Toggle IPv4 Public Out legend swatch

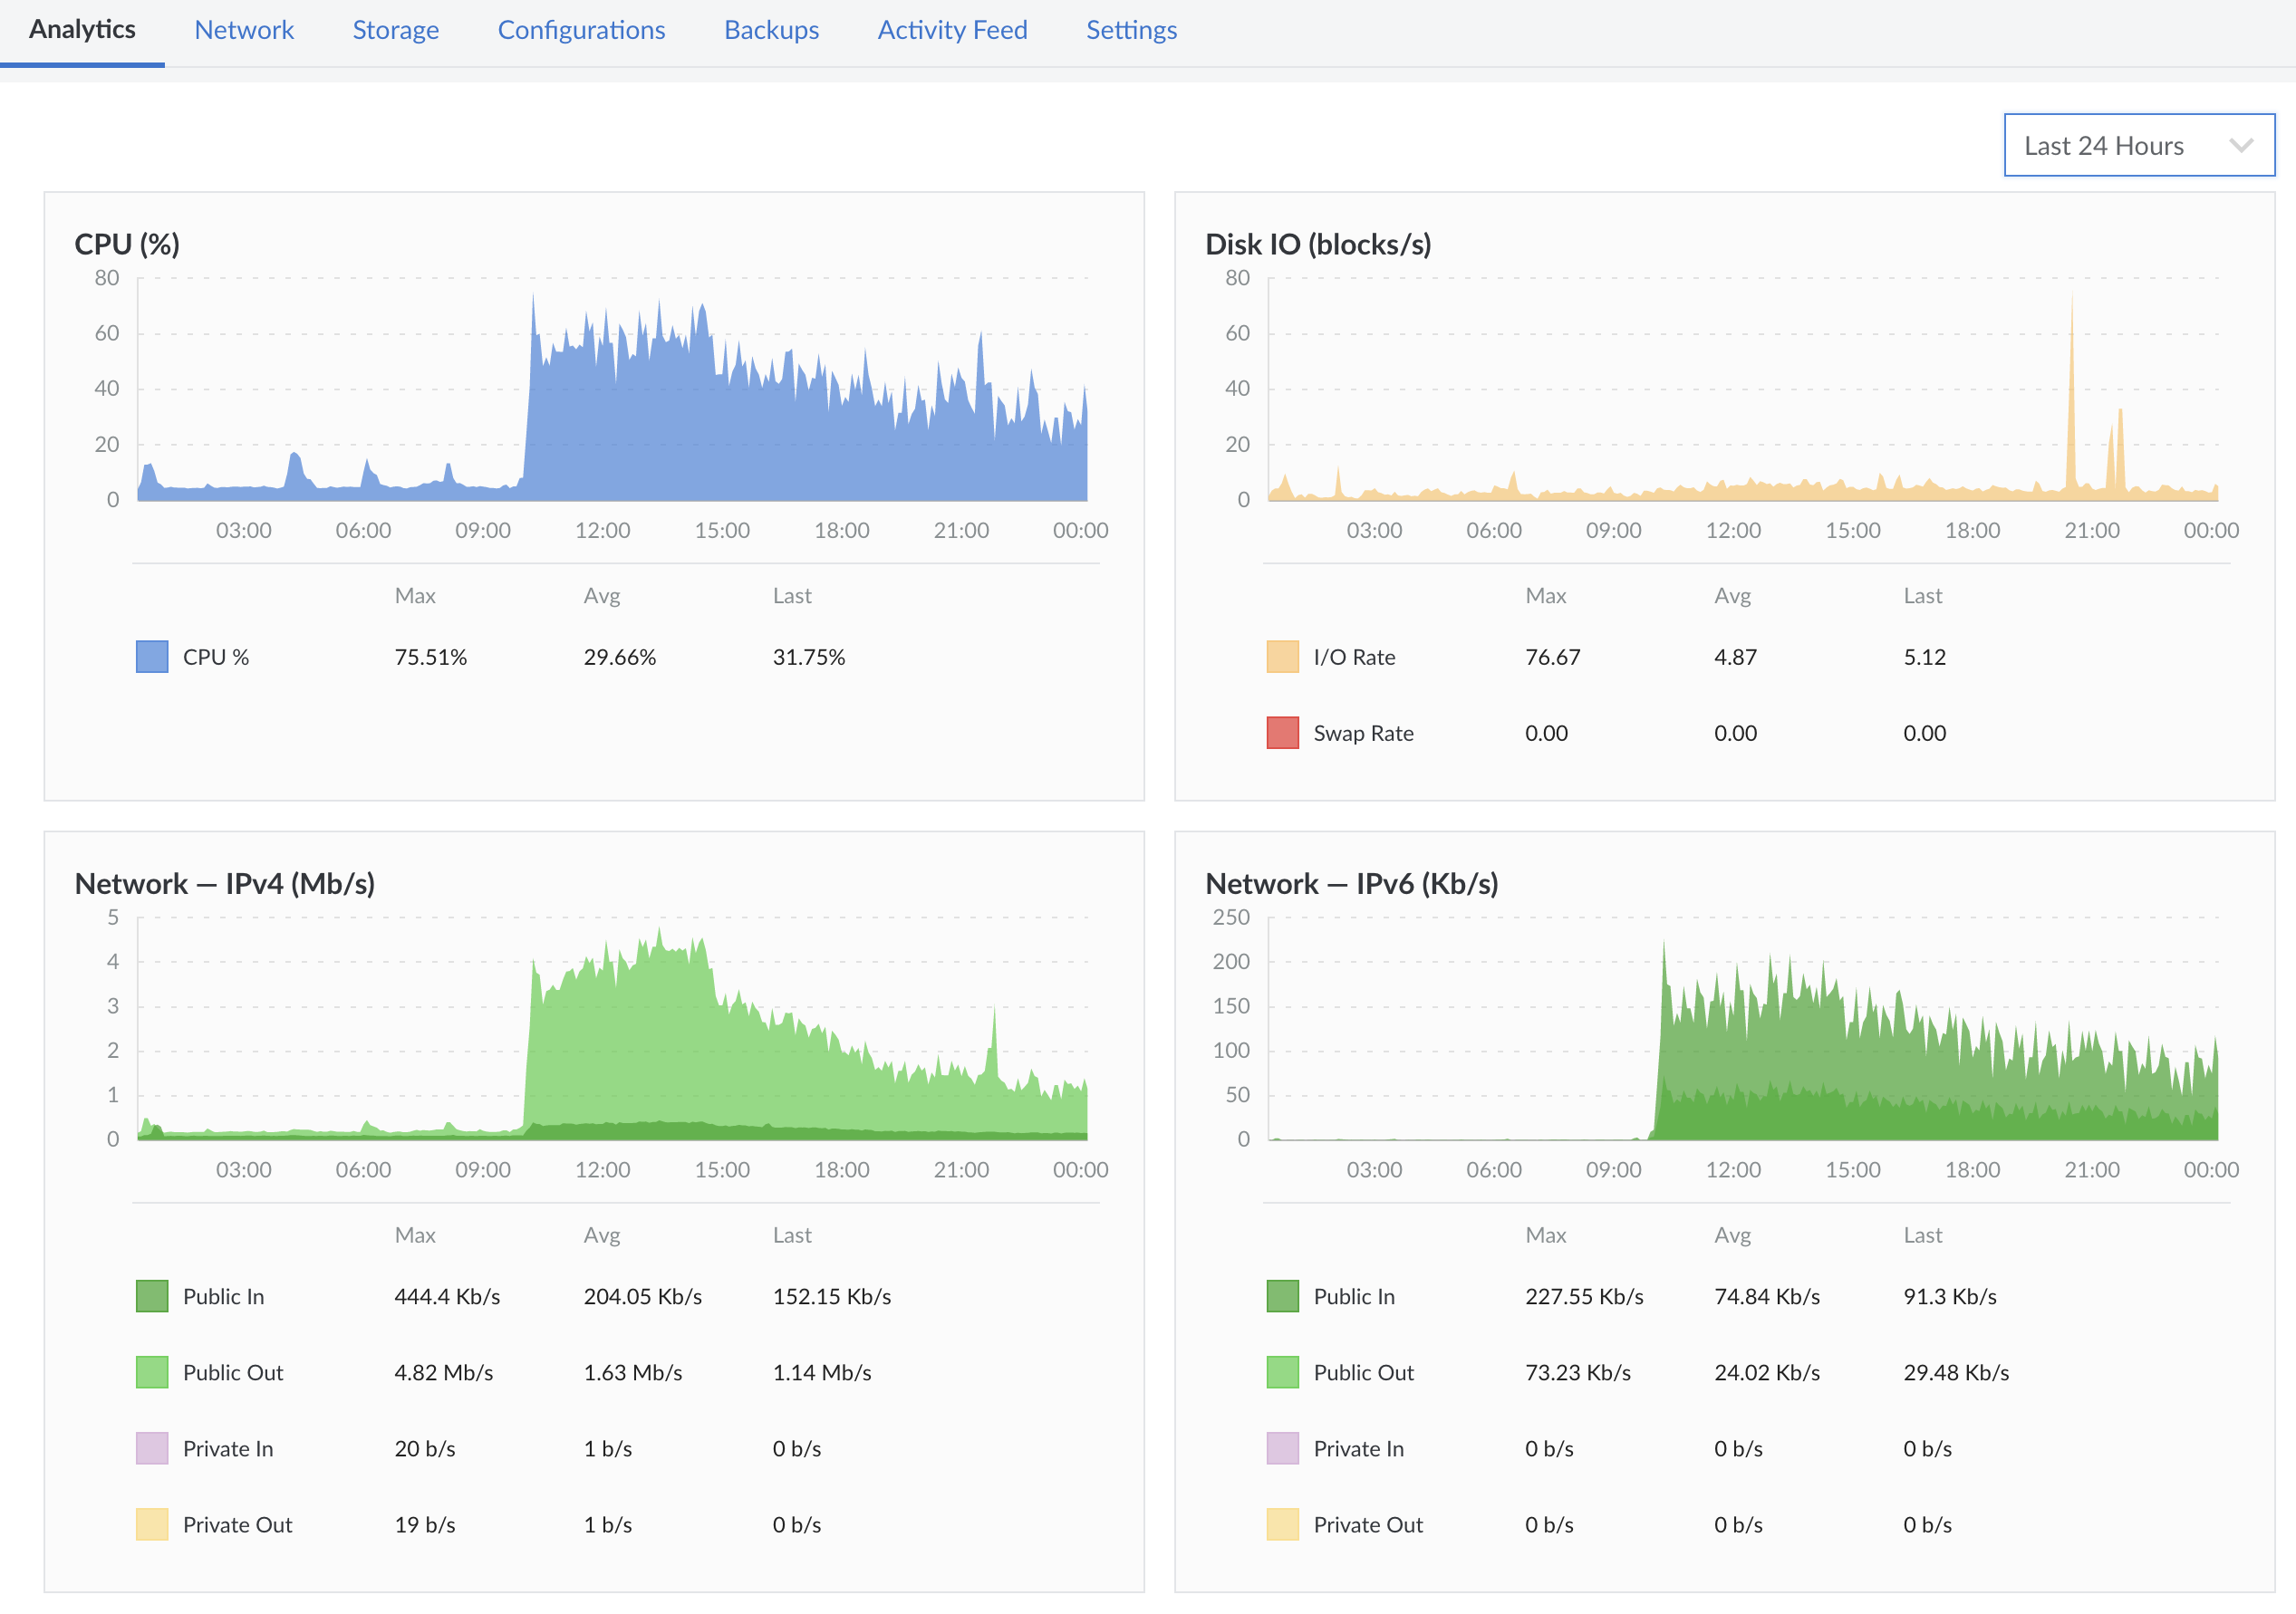(152, 1372)
